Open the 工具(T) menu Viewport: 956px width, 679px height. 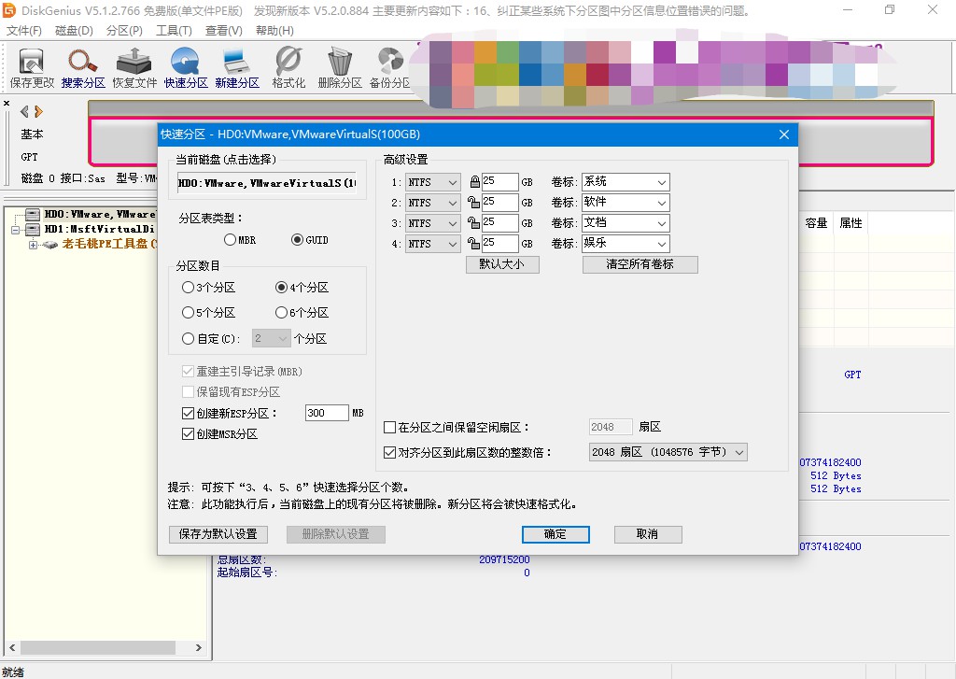[x=174, y=31]
